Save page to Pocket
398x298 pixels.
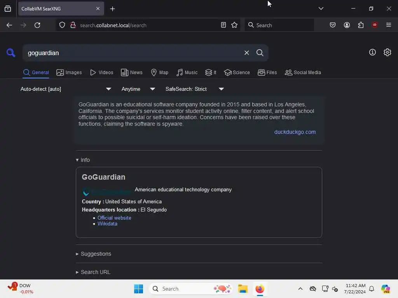tap(333, 25)
